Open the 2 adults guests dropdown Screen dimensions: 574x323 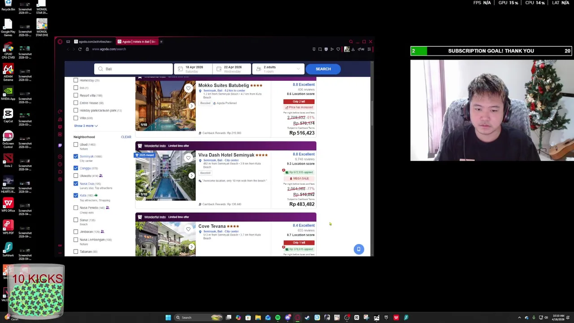pos(278,69)
